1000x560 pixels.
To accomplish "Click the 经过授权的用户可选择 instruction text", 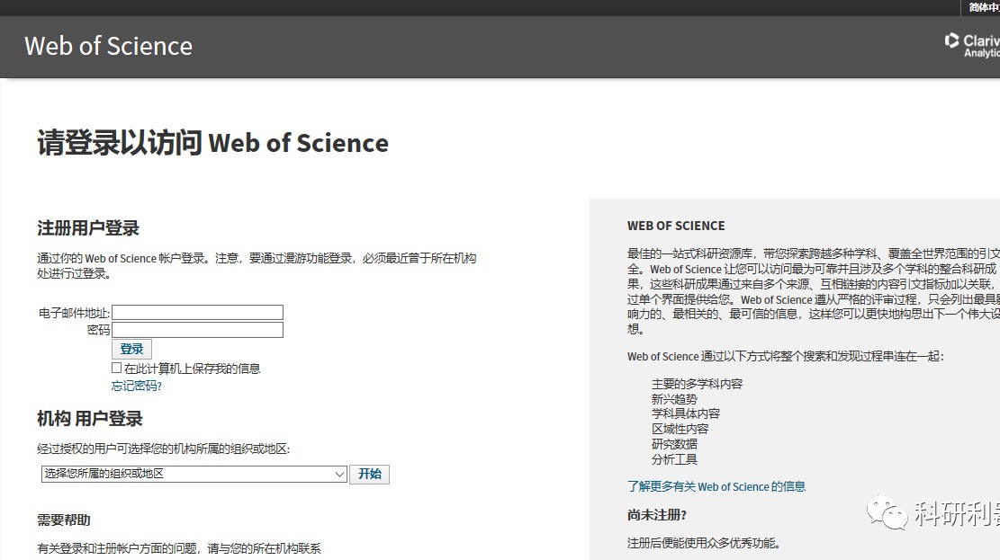I will tap(163, 449).
